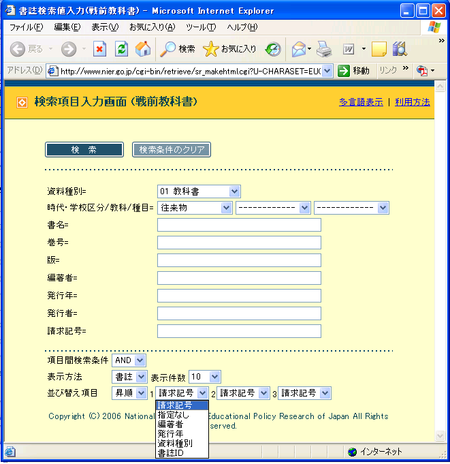Click the Home icon in toolbar
This screenshot has width=450, height=464.
point(143,49)
